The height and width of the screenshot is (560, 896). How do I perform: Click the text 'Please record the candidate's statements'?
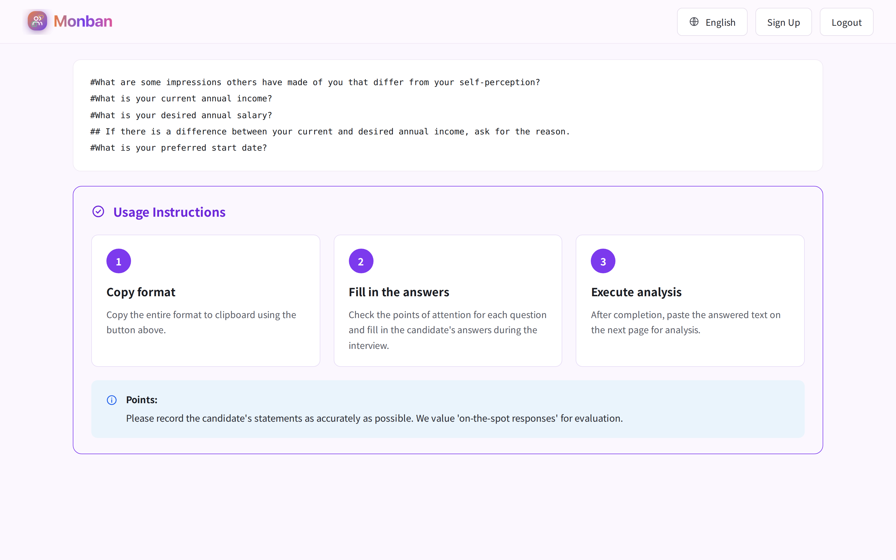point(374,419)
